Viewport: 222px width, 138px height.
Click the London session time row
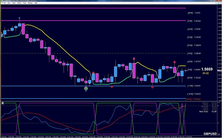tap(209, 110)
